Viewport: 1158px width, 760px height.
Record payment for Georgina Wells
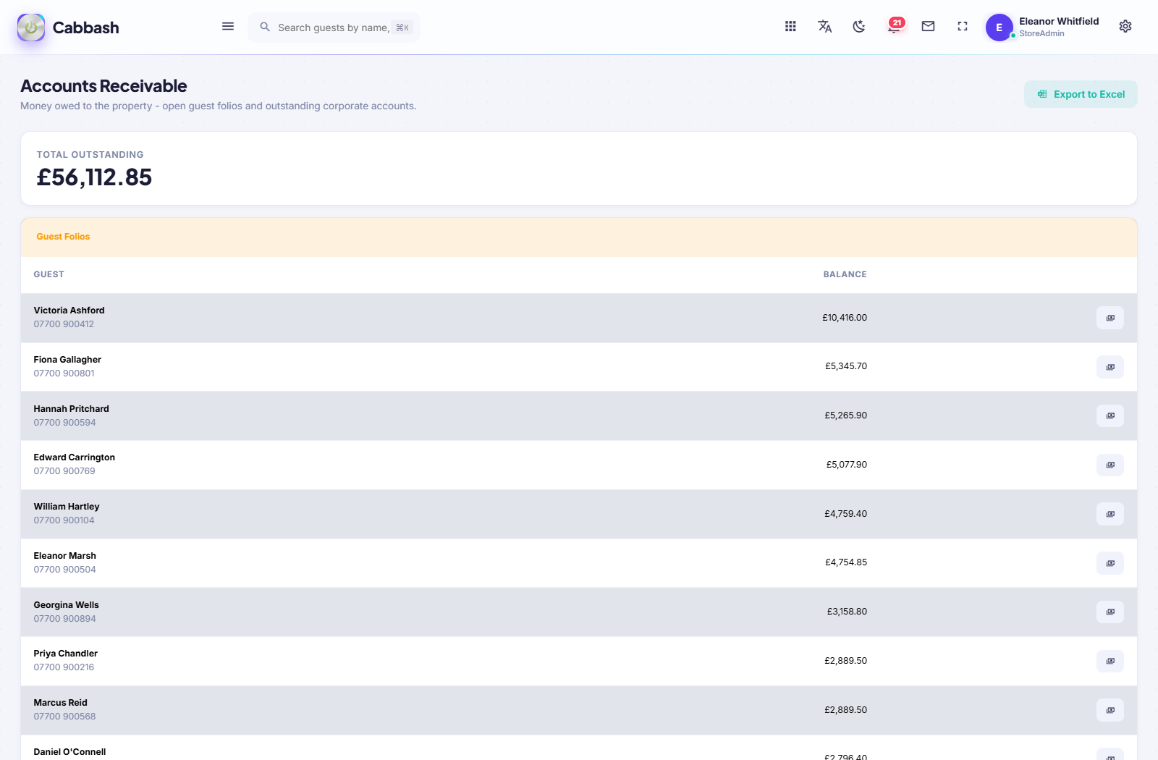[1110, 612]
